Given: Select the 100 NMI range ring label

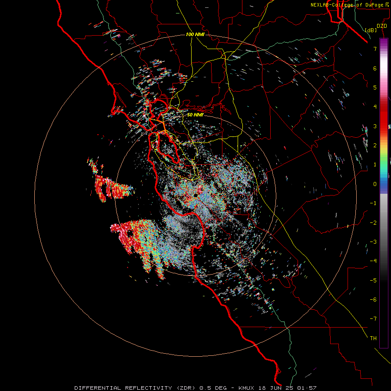Looking at the screenshot, I should point(195,34).
